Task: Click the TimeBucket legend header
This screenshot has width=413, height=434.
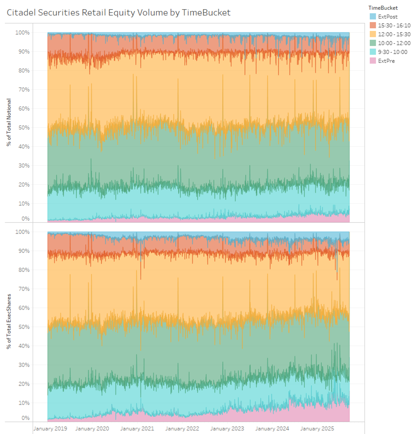Action: [383, 8]
